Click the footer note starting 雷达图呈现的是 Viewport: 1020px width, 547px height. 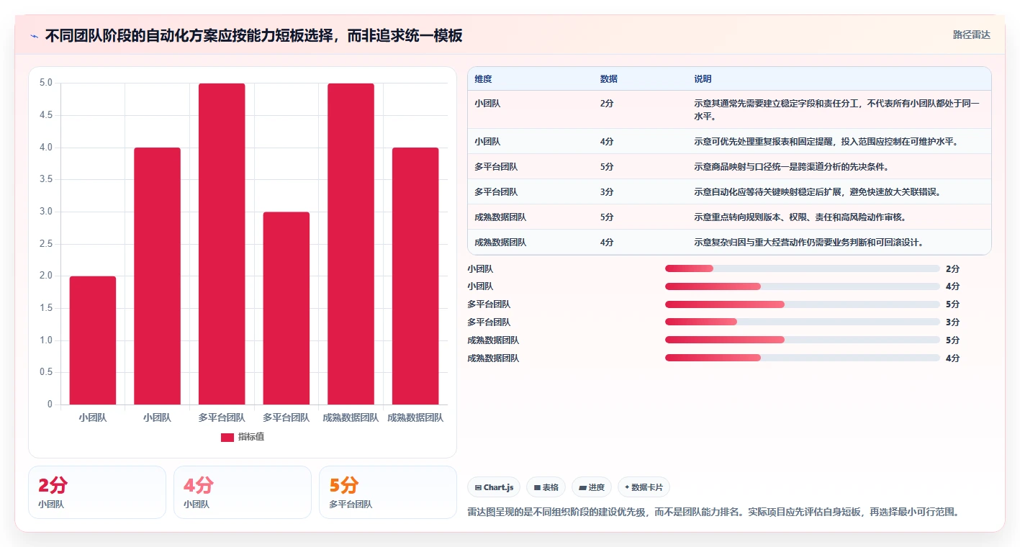714,512
